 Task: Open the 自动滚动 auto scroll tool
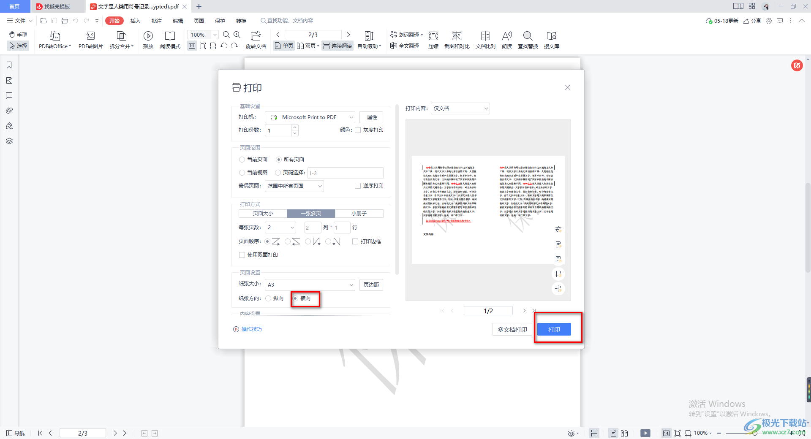(369, 40)
